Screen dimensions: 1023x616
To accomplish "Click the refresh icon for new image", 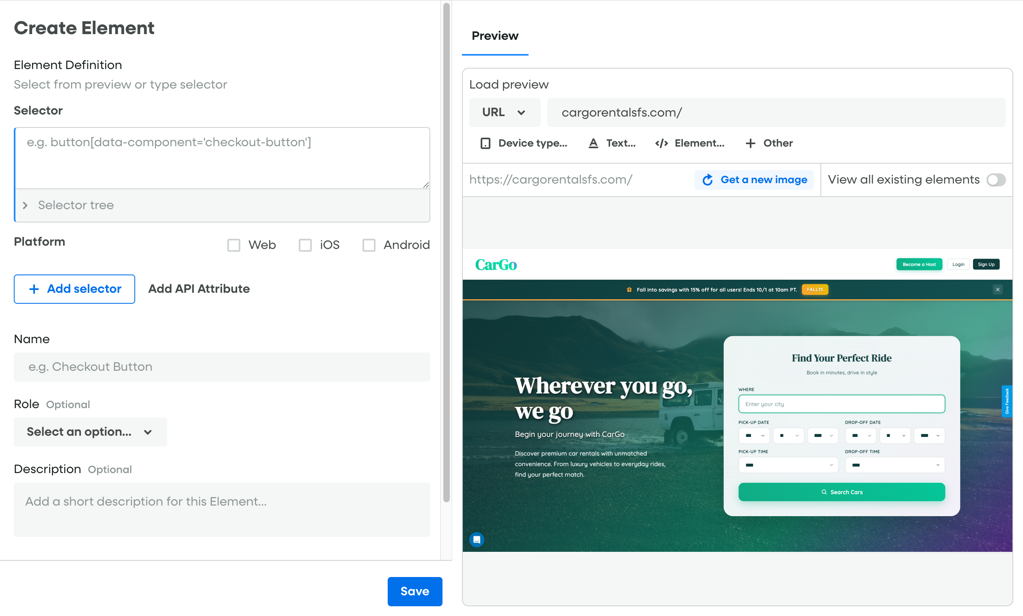I will click(x=708, y=180).
